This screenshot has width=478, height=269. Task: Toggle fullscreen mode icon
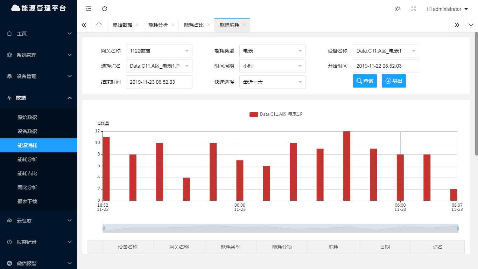click(x=414, y=9)
